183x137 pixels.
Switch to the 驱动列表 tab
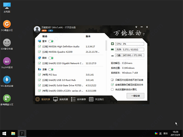point(43,99)
